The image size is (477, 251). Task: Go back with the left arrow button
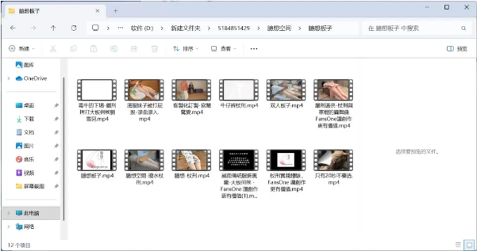click(13, 28)
